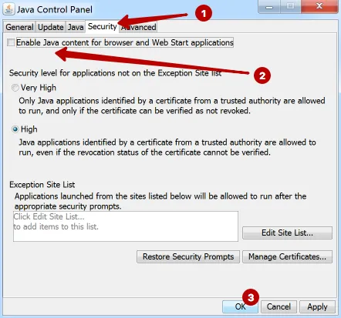Choose the High security radio button
The height and width of the screenshot is (318, 341).
(x=15, y=129)
